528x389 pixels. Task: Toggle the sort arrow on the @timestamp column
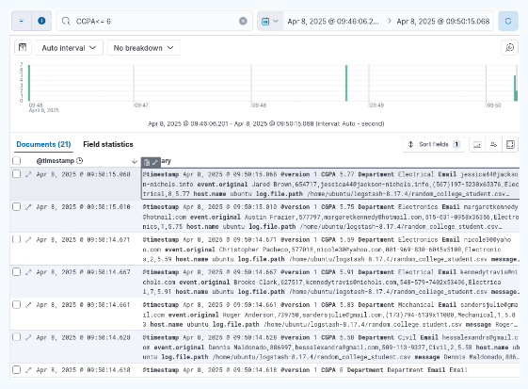[135, 161]
